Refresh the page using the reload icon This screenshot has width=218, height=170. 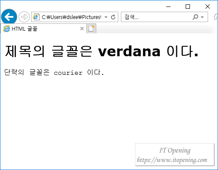[113, 17]
